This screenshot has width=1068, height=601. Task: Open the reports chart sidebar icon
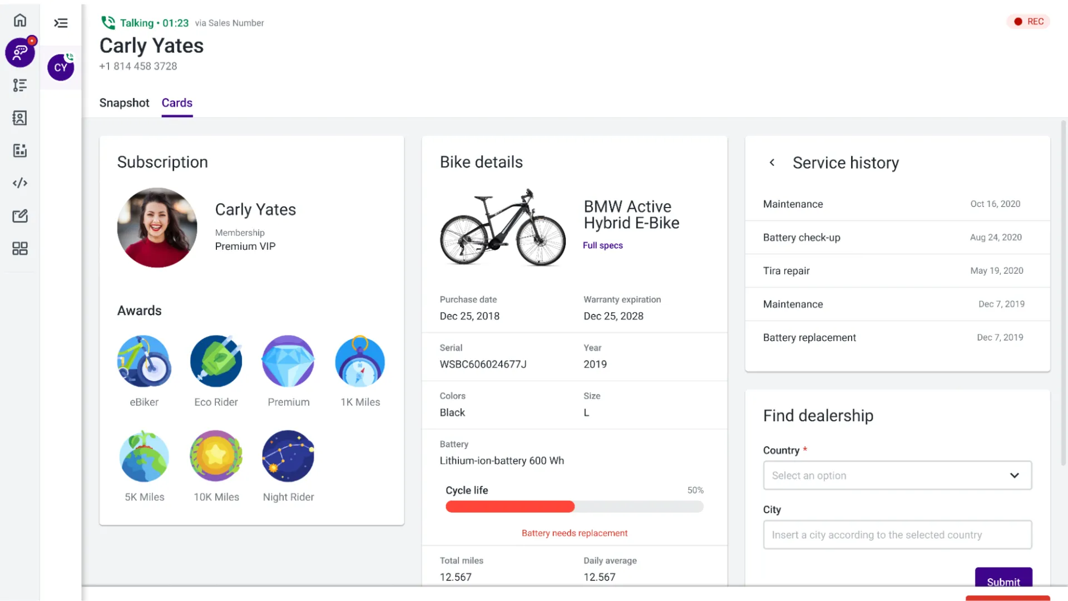[20, 150]
